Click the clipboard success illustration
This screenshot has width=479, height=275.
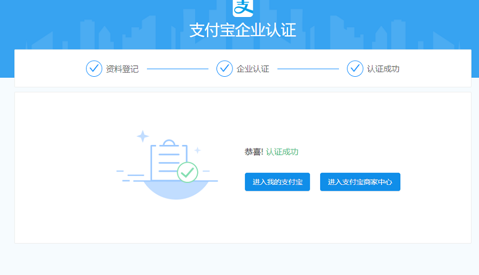pyautogui.click(x=167, y=165)
